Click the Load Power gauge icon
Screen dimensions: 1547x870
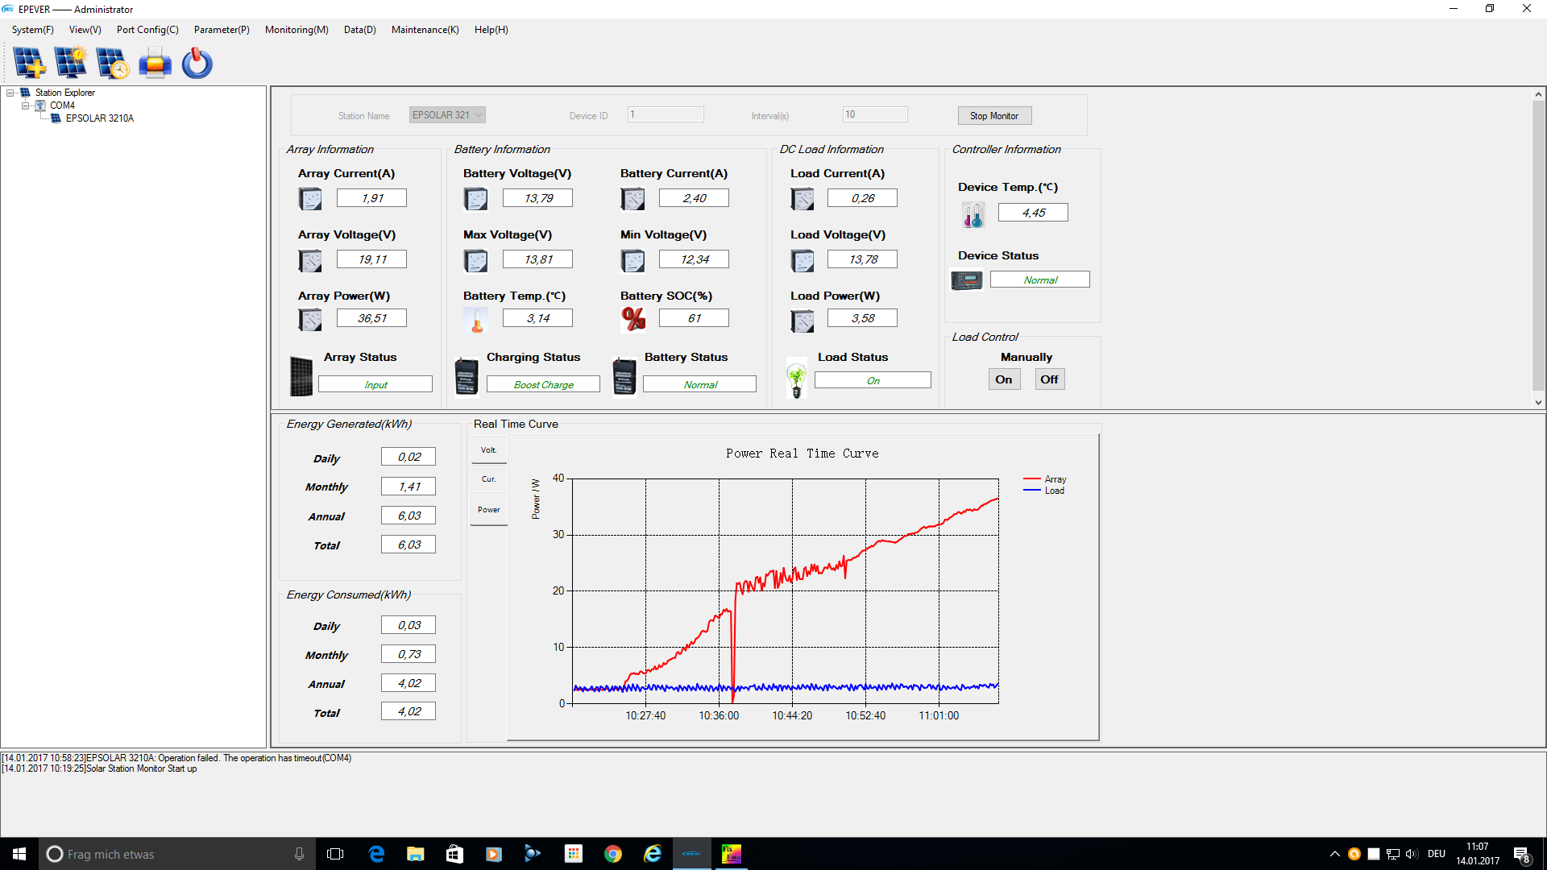point(803,321)
